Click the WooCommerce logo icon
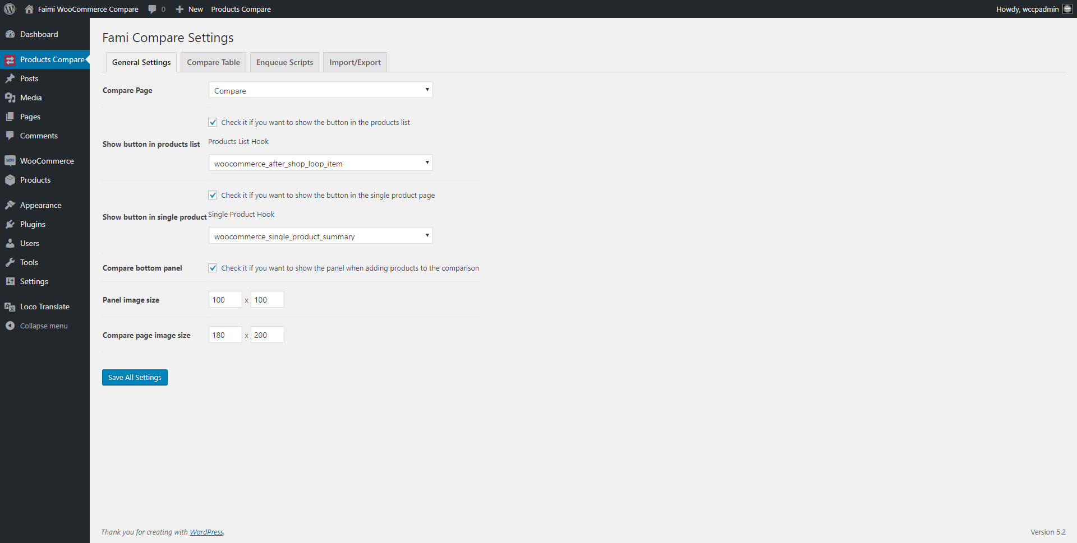Viewport: 1077px width, 543px height. pos(10,161)
